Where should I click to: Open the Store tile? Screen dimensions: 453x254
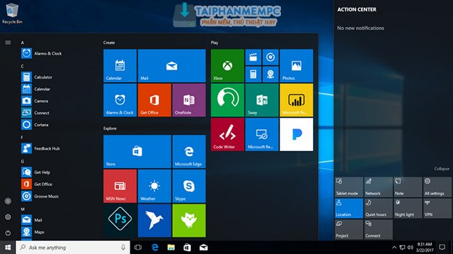(137, 152)
